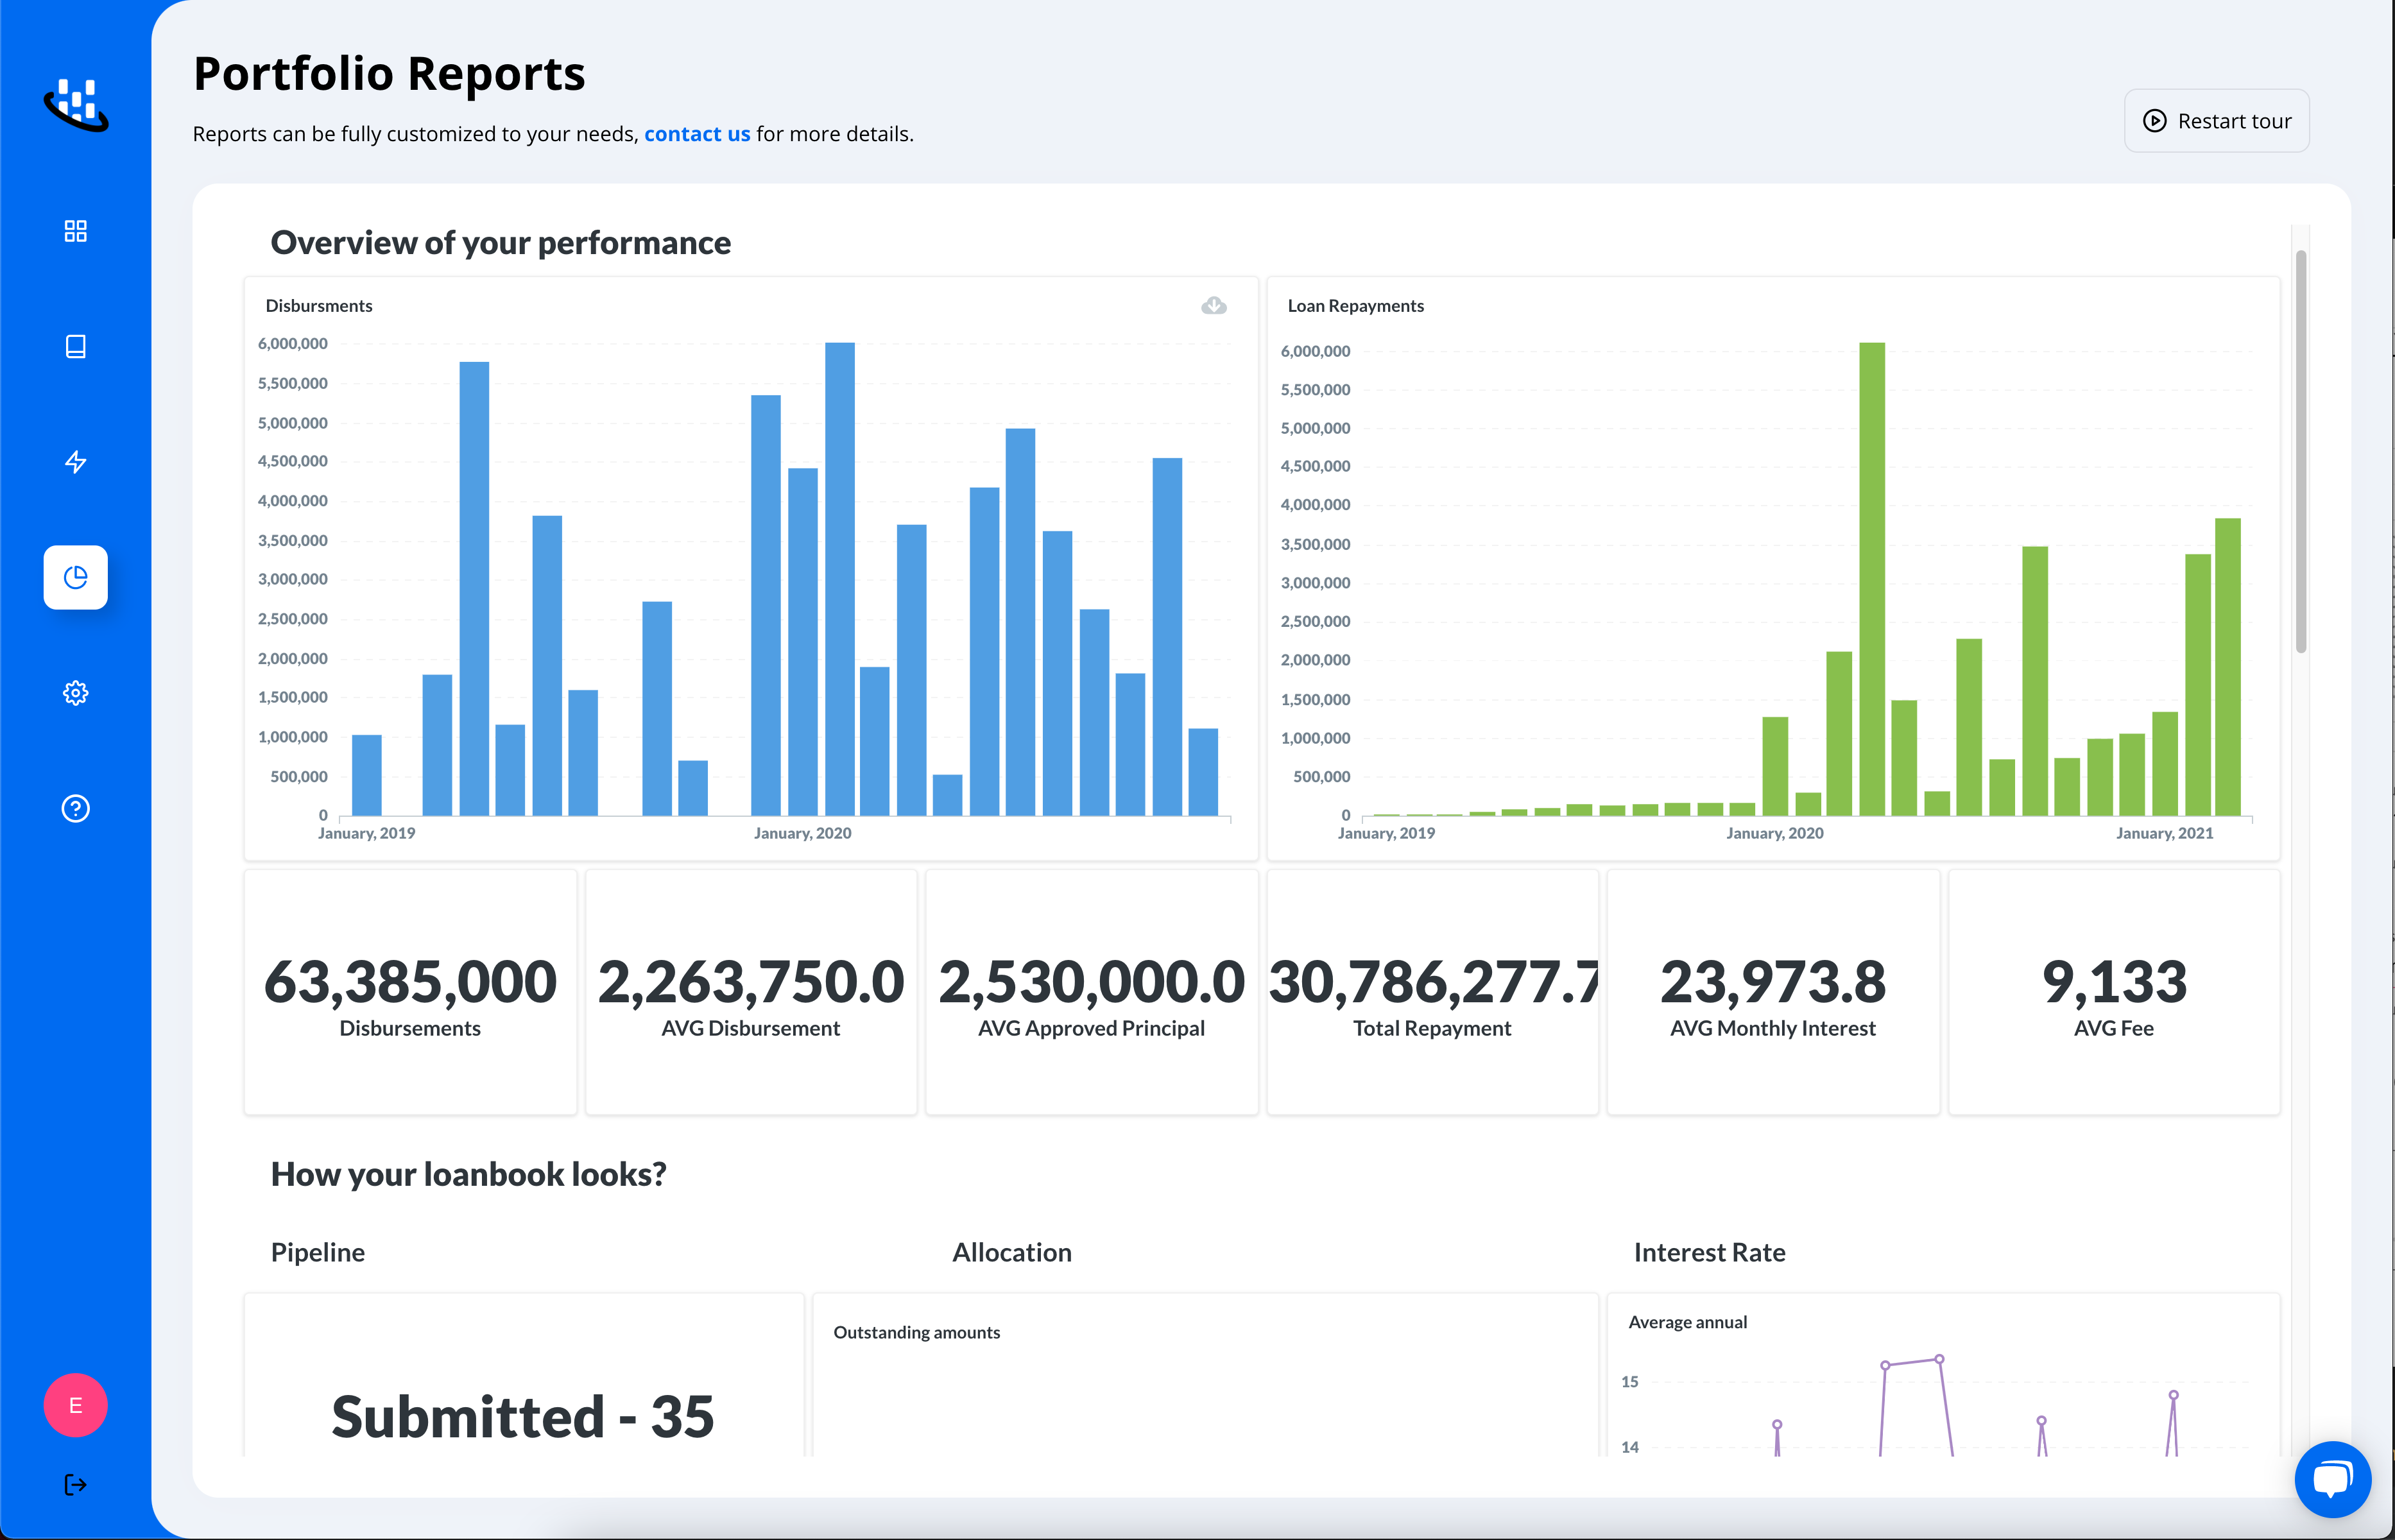The image size is (2395, 1540).
Task: Click the tallest green Loan Repayments bar
Action: [x=1871, y=578]
